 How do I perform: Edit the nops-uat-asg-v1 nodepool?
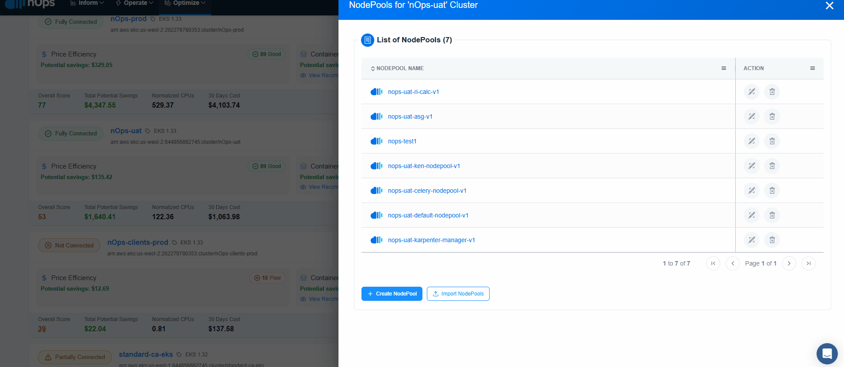(751, 116)
